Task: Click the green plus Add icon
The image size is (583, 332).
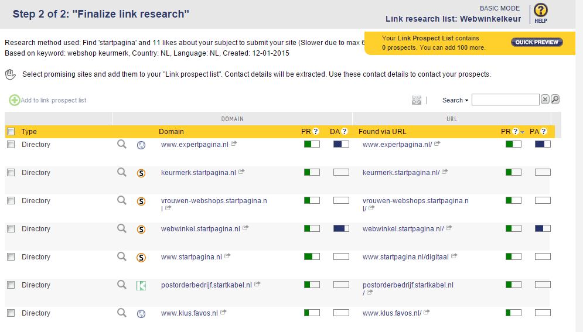Action: click(14, 100)
